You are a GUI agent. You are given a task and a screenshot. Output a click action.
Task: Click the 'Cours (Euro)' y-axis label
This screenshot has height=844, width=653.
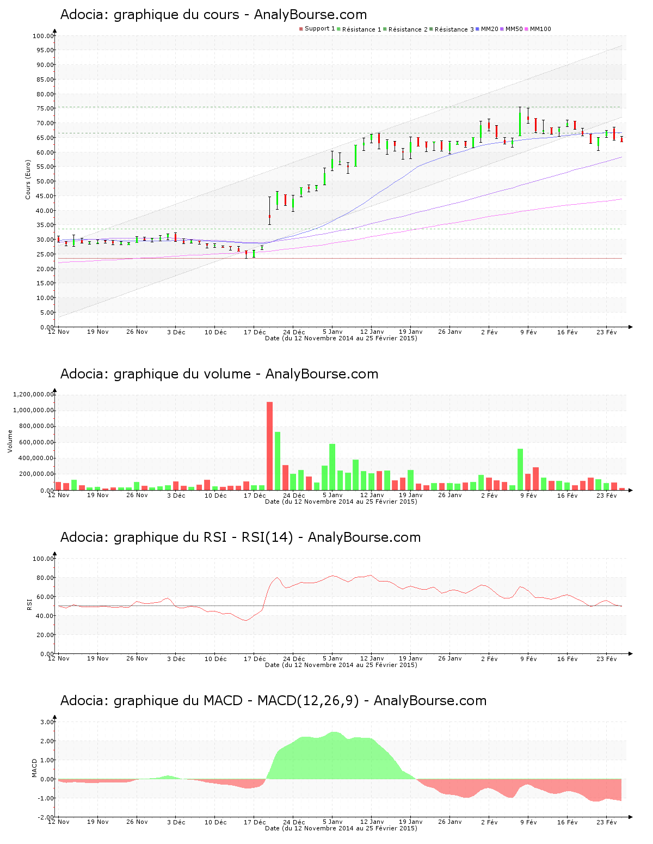[x=28, y=179]
